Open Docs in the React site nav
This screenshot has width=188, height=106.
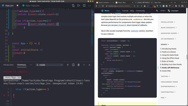point(118,11)
